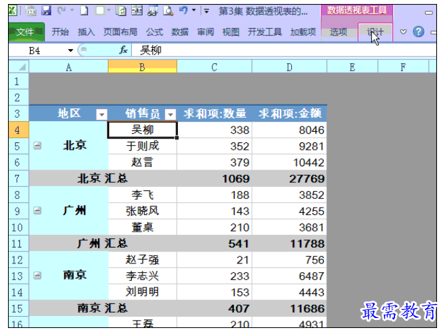
Task: Select the 求和项:金额 header cell
Action: (x=289, y=113)
